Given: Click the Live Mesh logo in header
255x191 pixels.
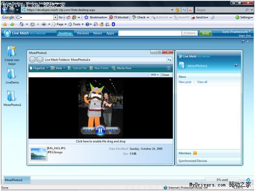Looking at the screenshot, I should (7, 33).
